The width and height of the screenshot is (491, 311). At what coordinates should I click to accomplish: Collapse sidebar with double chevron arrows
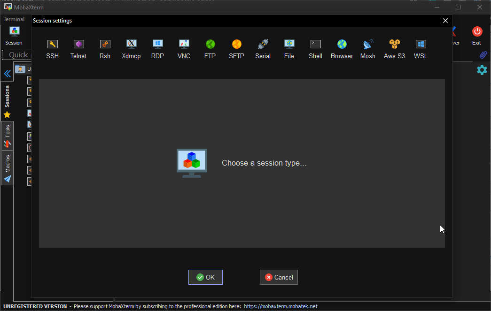tap(7, 74)
